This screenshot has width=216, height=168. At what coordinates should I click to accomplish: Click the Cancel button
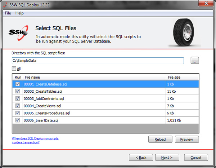tap(196, 158)
